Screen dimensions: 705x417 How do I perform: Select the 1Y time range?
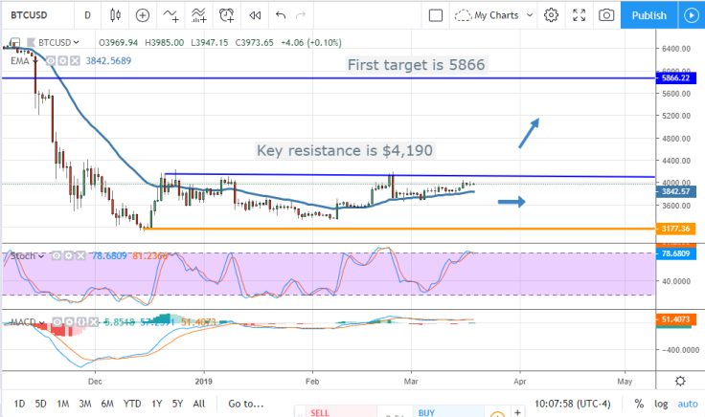pyautogui.click(x=156, y=404)
